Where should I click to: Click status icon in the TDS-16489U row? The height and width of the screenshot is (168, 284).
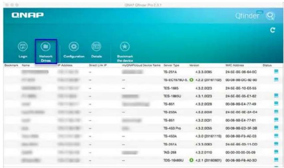click(x=276, y=160)
